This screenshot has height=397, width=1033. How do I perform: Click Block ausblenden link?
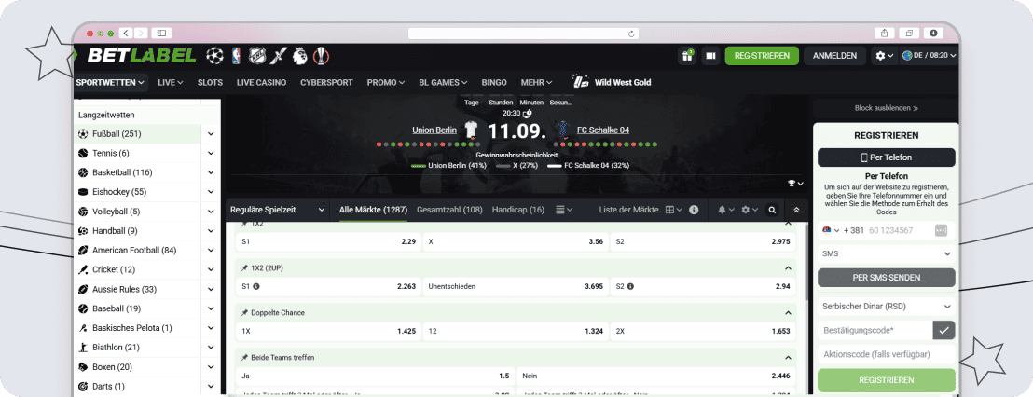coord(886,108)
